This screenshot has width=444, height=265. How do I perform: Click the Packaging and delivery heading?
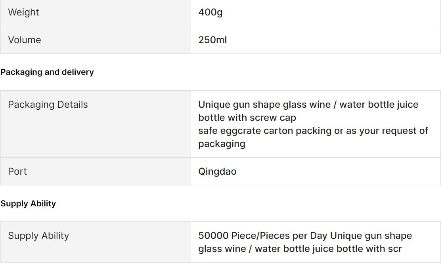point(47,72)
